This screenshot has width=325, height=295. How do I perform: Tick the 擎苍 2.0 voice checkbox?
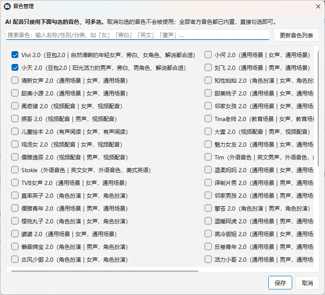(208, 208)
